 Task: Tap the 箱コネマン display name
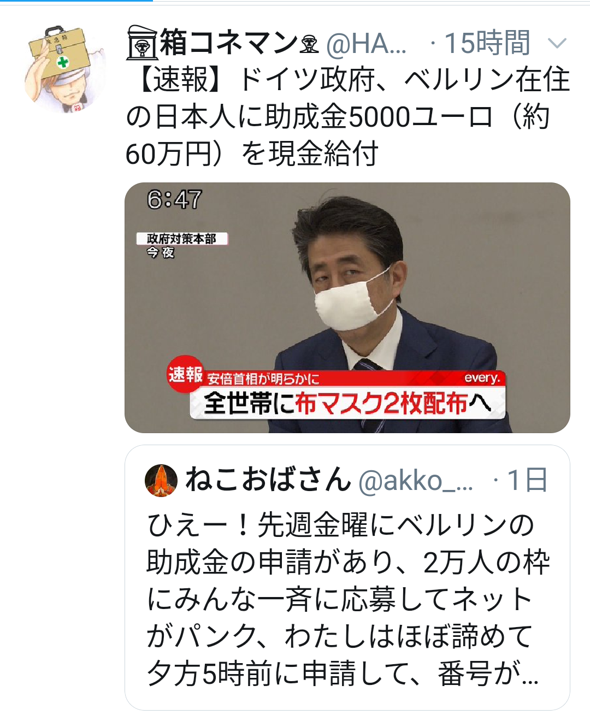click(228, 43)
